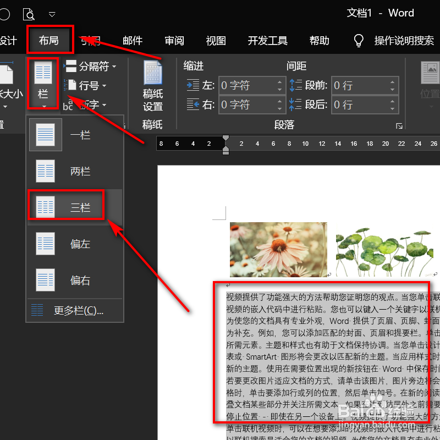Open the 分隔符 breaks dropdown
The width and height of the screenshot is (440, 440).
click(x=90, y=67)
